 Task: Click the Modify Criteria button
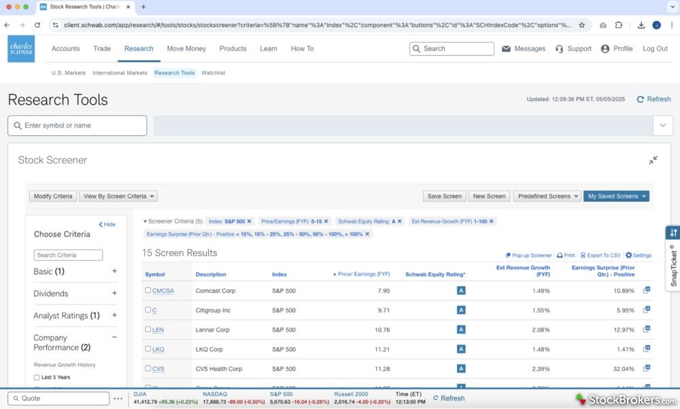coord(53,196)
